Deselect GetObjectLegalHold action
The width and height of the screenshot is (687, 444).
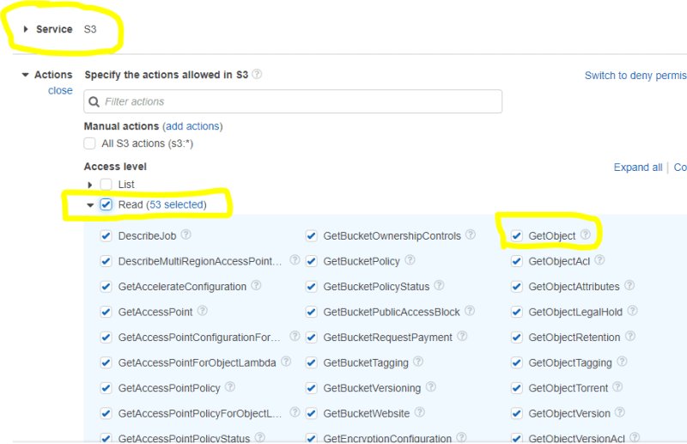(517, 312)
